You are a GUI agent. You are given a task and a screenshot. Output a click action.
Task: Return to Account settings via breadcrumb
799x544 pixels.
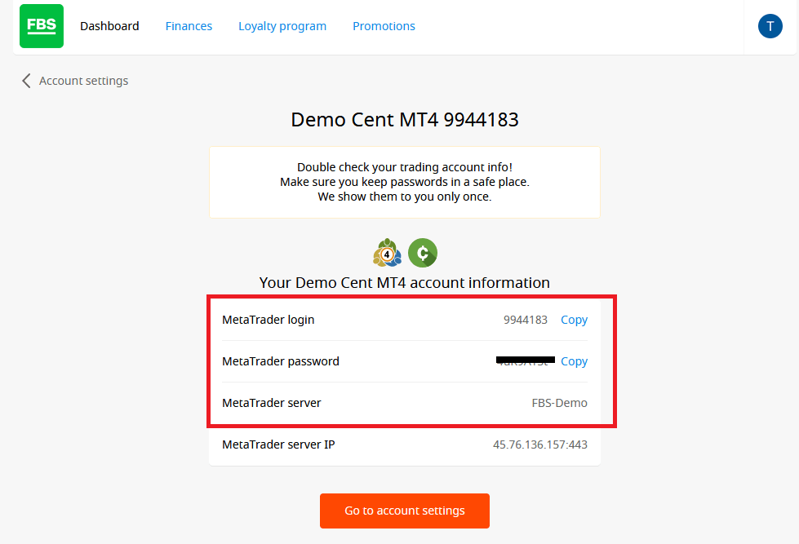(83, 81)
